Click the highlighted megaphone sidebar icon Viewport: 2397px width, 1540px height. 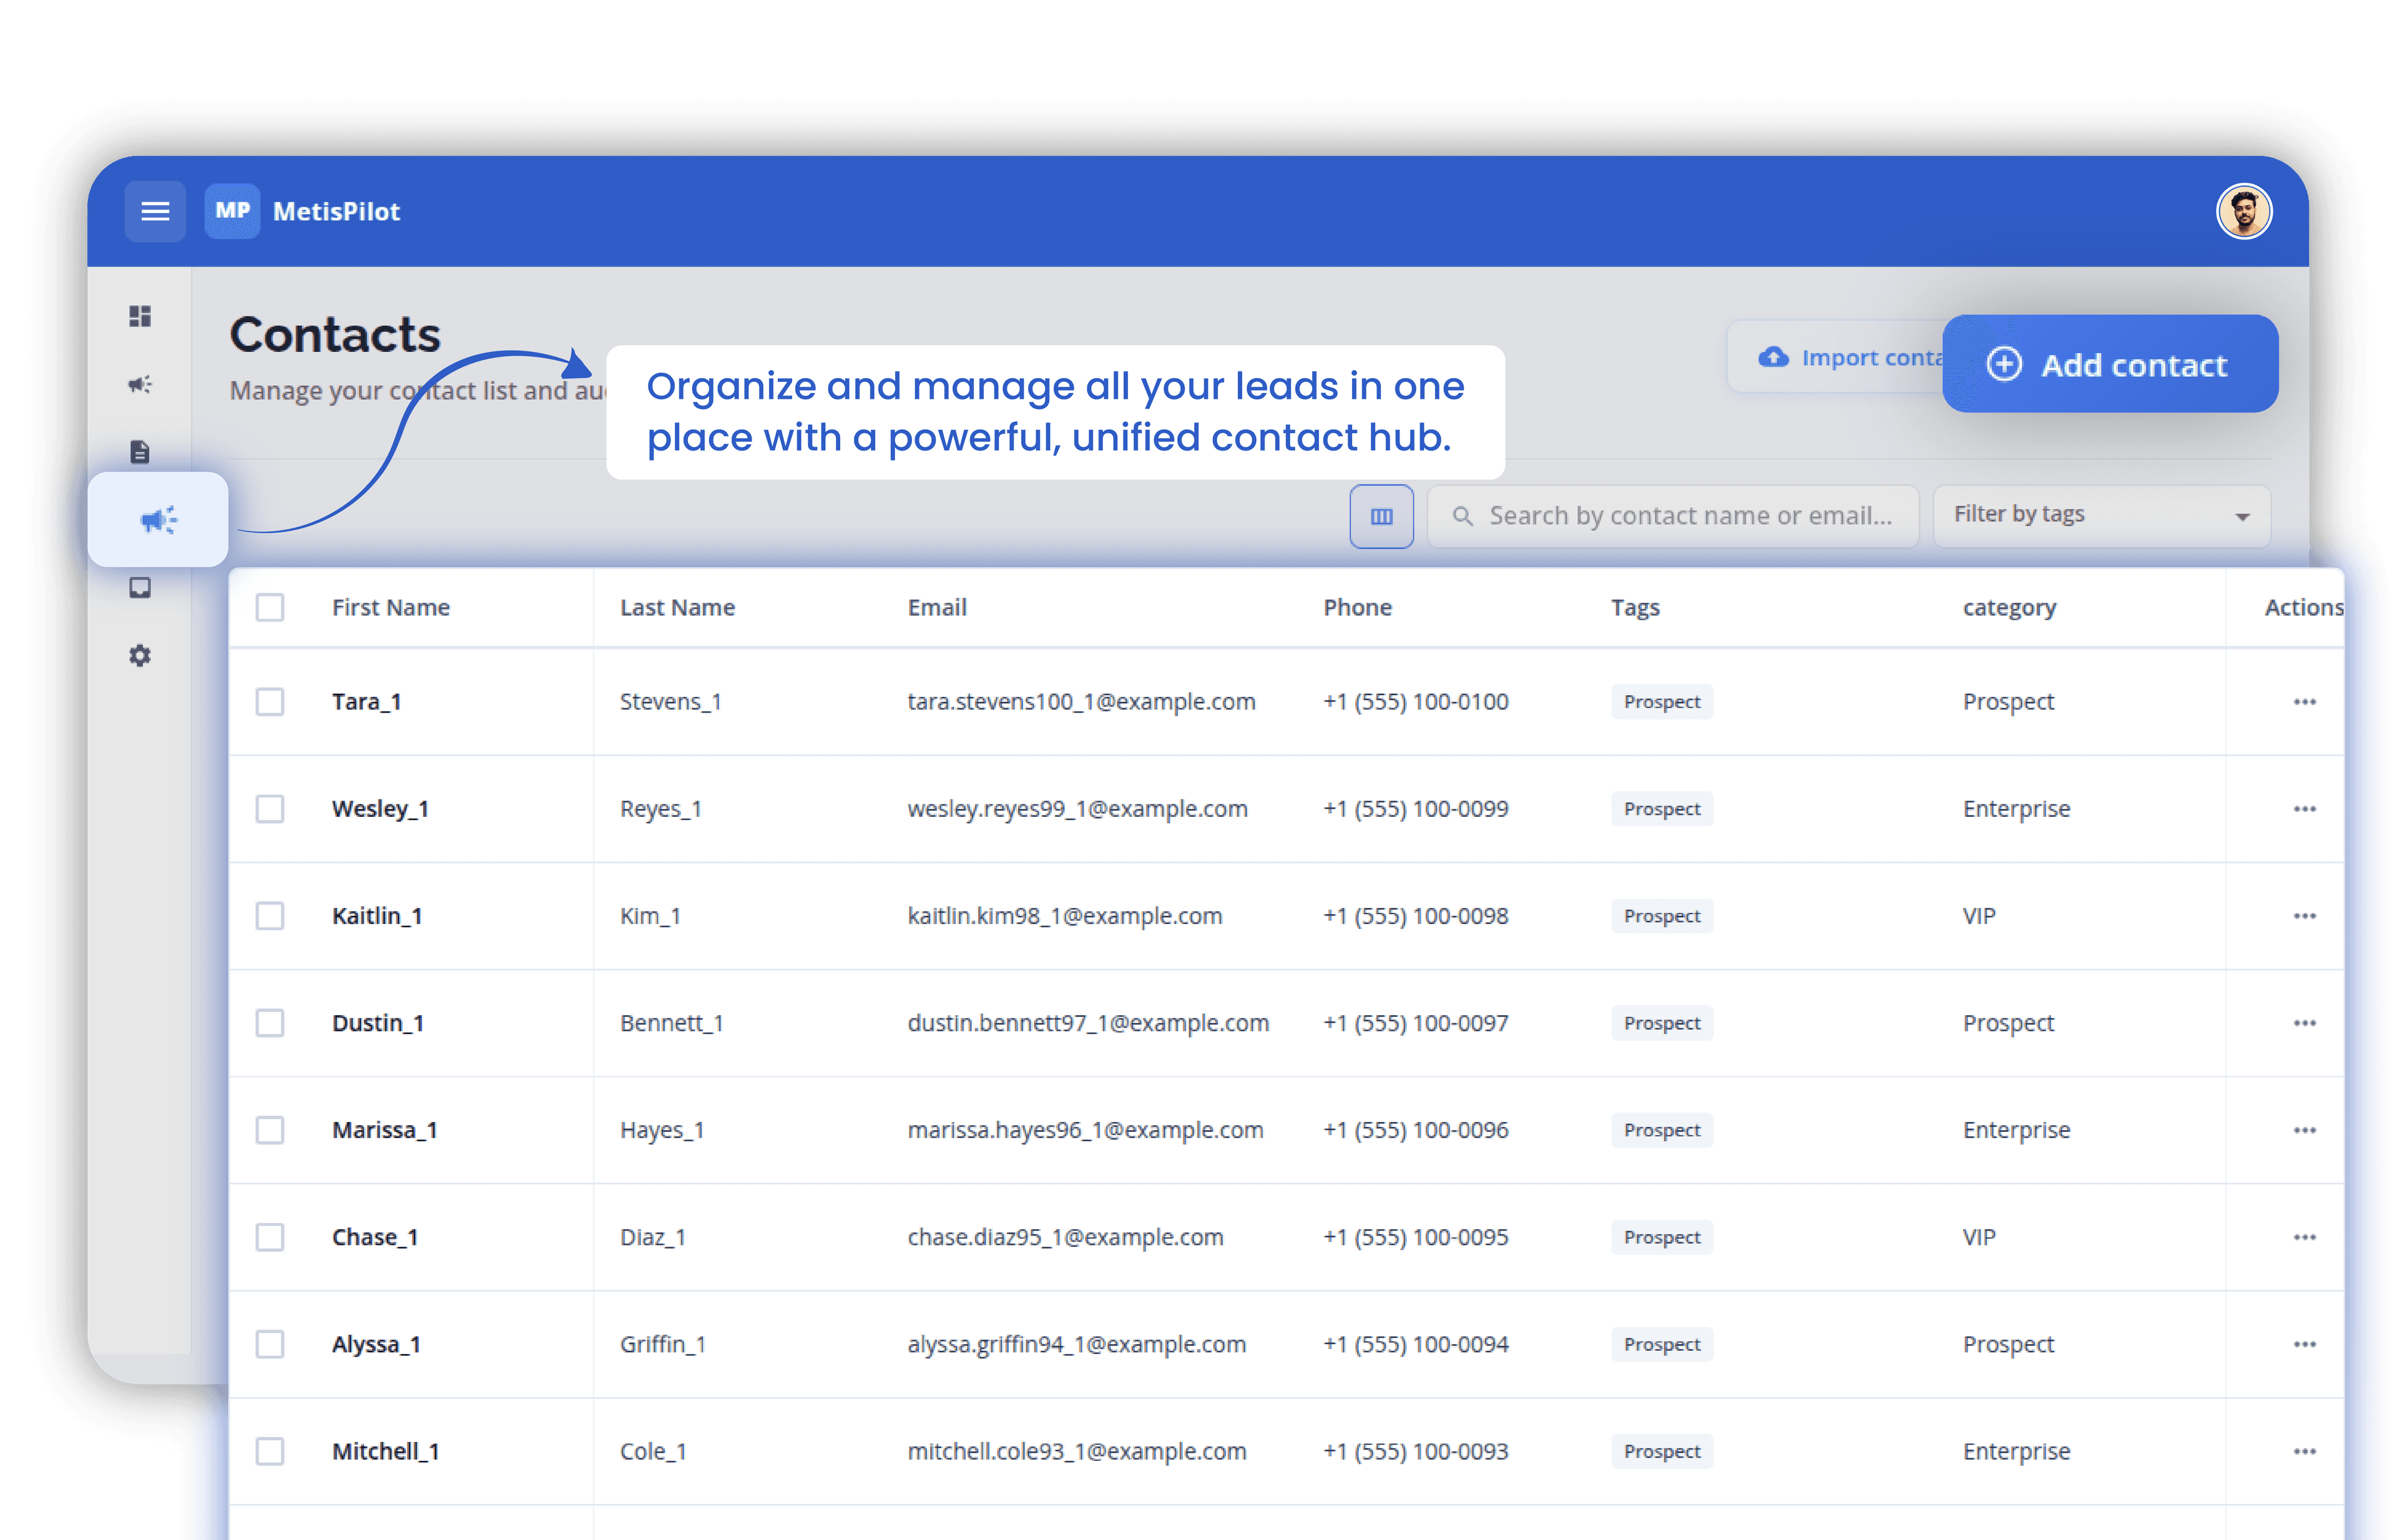158,519
